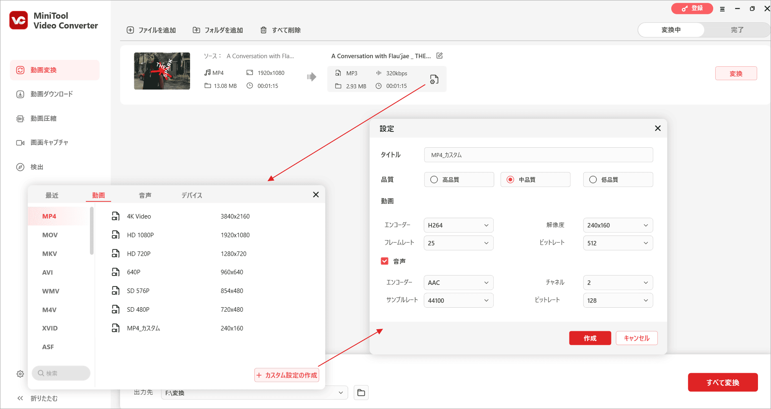Close the format selection popup
This screenshot has width=771, height=409.
pos(316,195)
